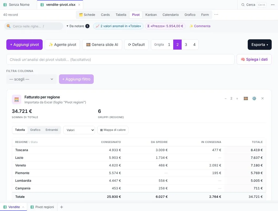Open pivot settings gear icon
This screenshot has width=278, height=211.
click(x=254, y=98)
